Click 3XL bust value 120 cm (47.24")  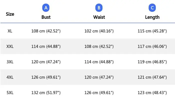click(46, 62)
